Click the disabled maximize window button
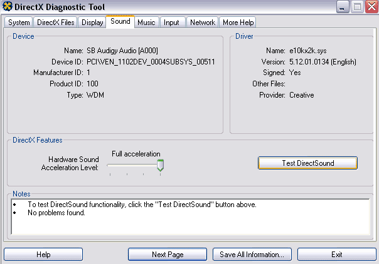This screenshot has width=379, height=264. point(357,7)
